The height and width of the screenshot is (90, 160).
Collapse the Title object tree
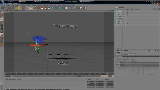click(x=115, y=15)
